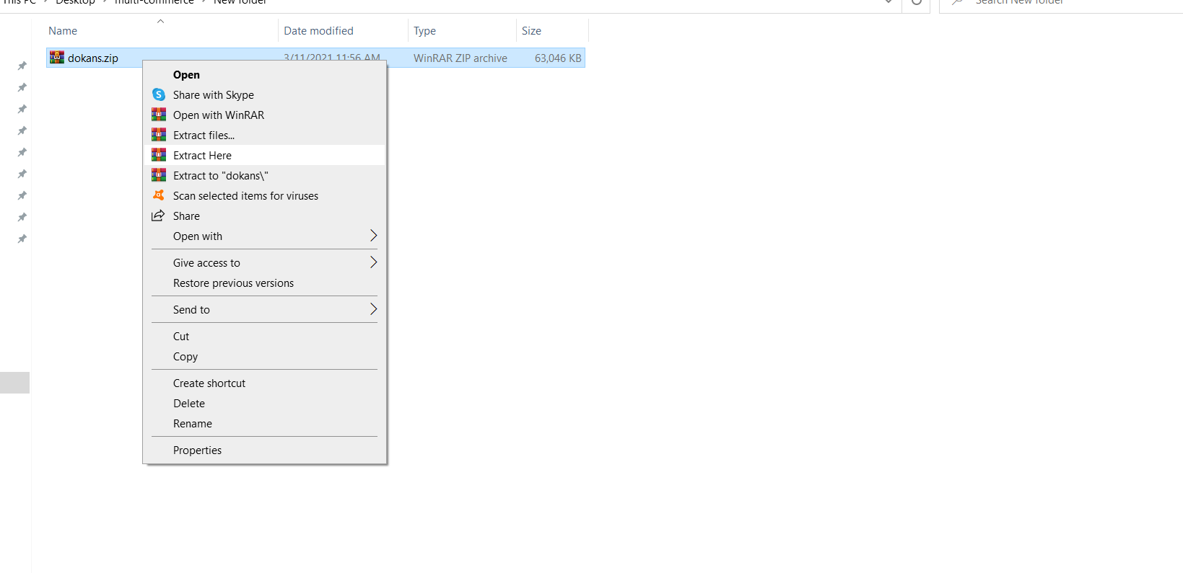Click the Share arrow icon

coord(158,216)
